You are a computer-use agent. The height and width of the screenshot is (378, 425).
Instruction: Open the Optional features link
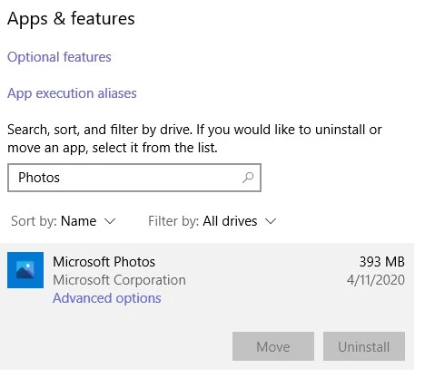click(59, 57)
